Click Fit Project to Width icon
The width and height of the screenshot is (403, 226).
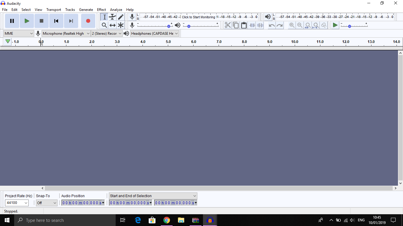pos(316,25)
